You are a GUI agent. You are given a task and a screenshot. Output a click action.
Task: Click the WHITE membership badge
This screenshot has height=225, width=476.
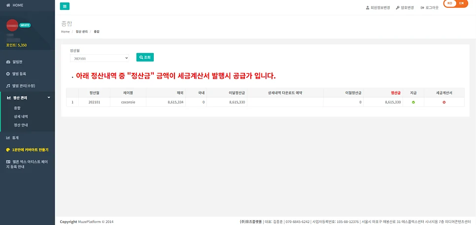coord(25,25)
